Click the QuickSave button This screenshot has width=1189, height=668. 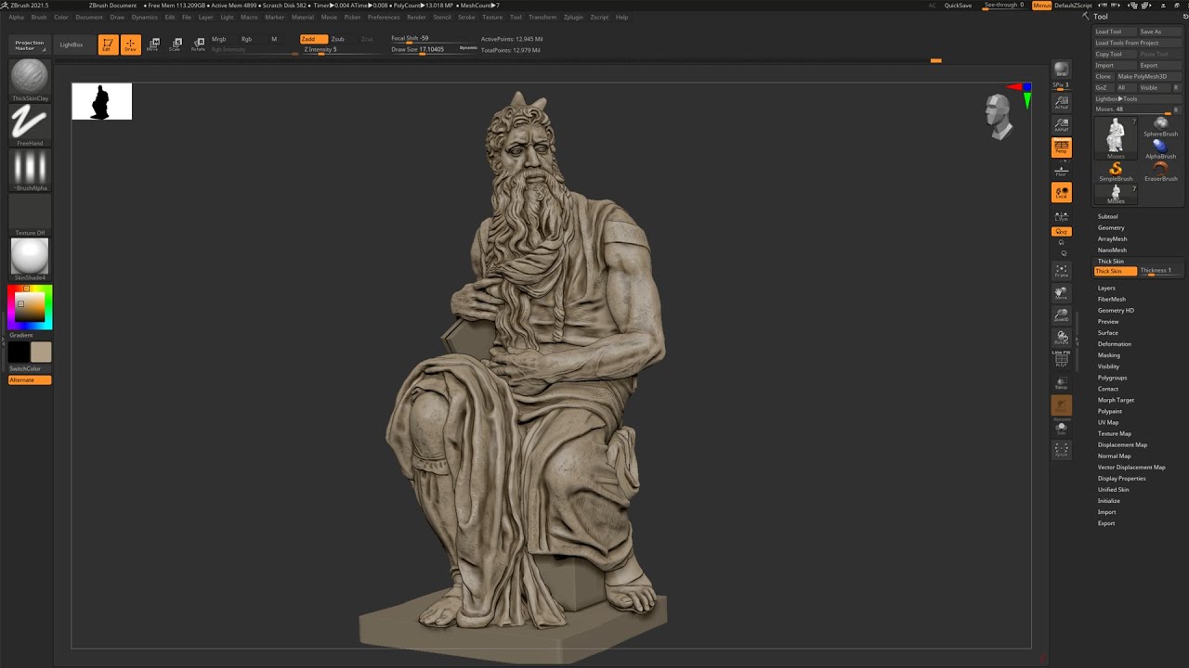pyautogui.click(x=958, y=6)
